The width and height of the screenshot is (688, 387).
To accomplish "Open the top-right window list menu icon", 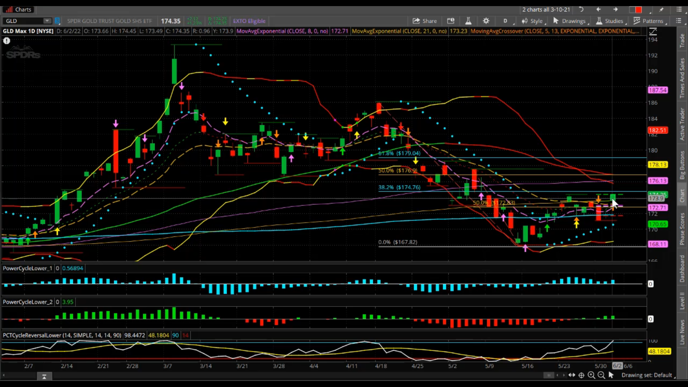I will click(679, 10).
